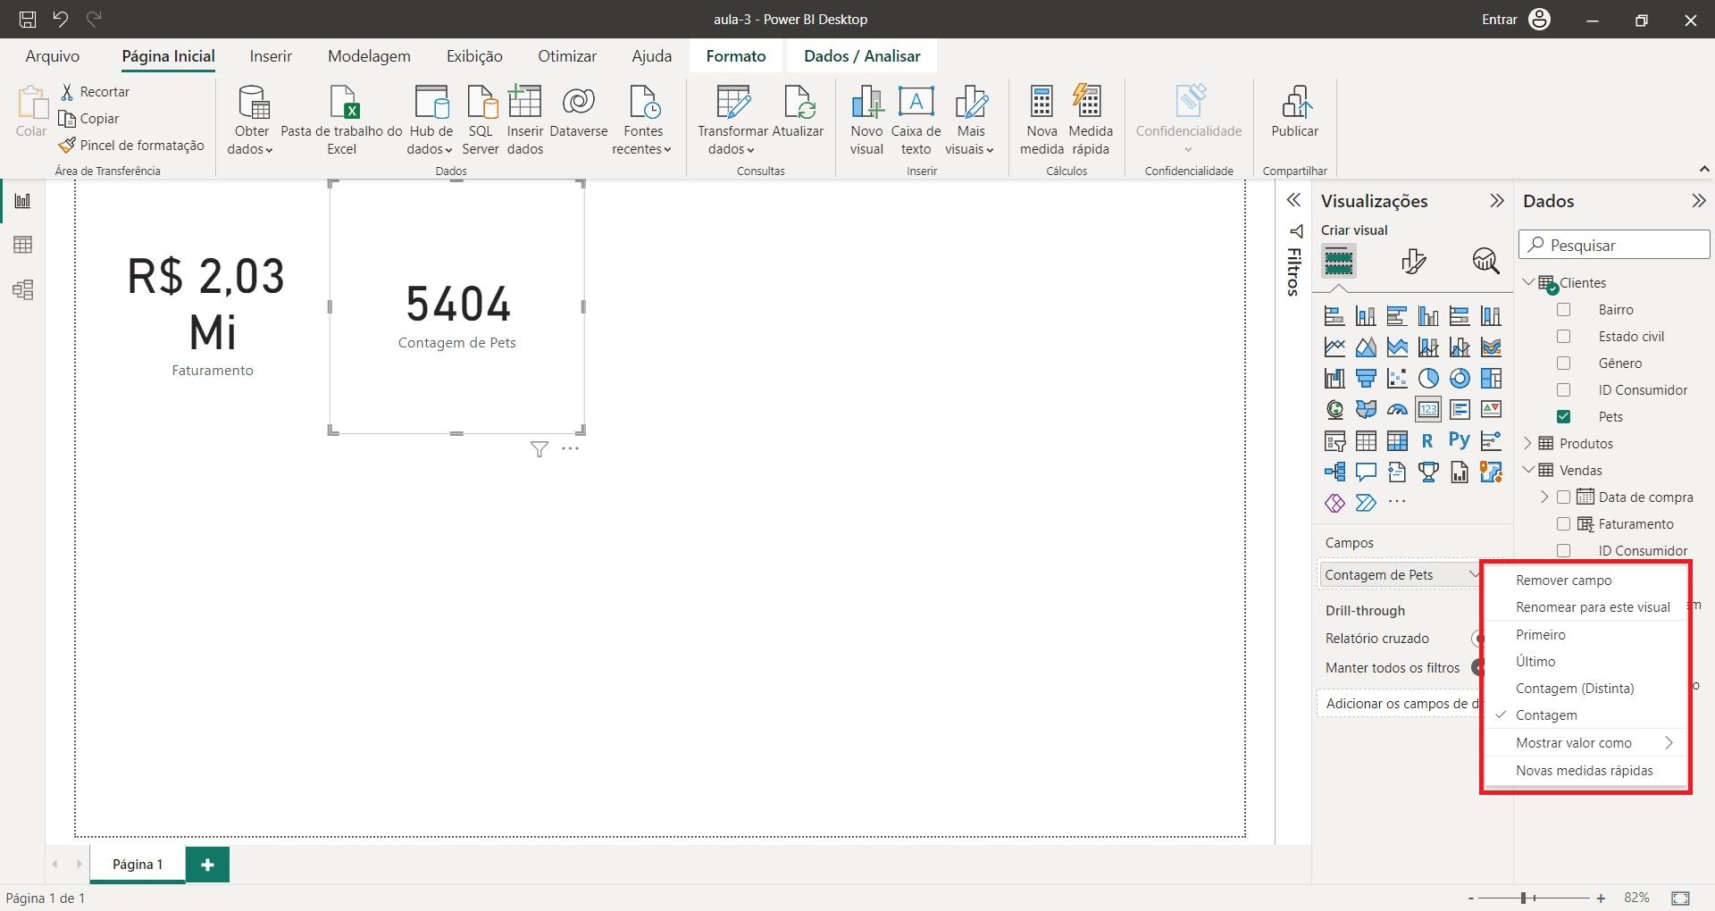This screenshot has width=1715, height=911.
Task: Expand the Produtos table
Action: coord(1528,443)
